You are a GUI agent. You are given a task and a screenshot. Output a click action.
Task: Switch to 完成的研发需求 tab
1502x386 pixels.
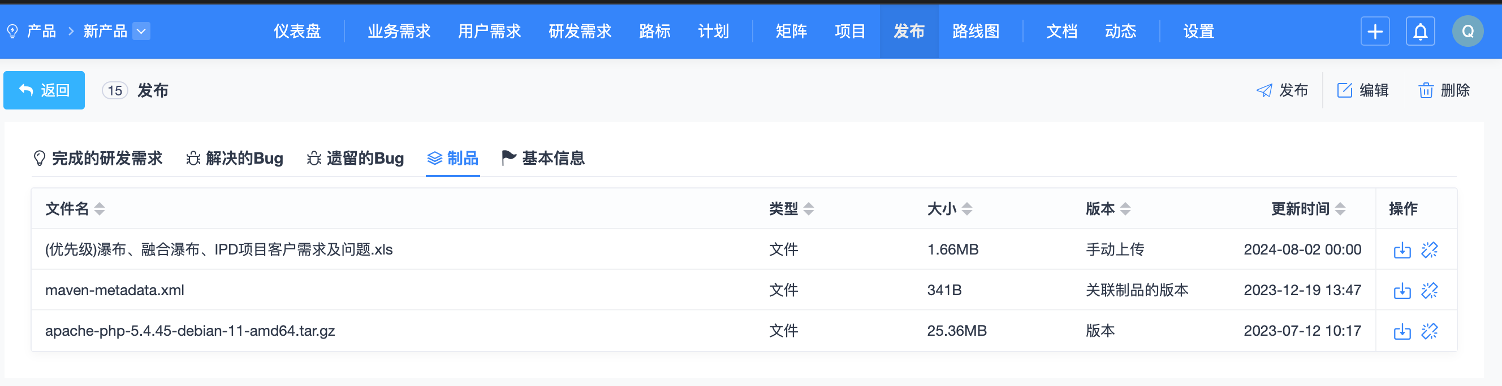pyautogui.click(x=98, y=159)
